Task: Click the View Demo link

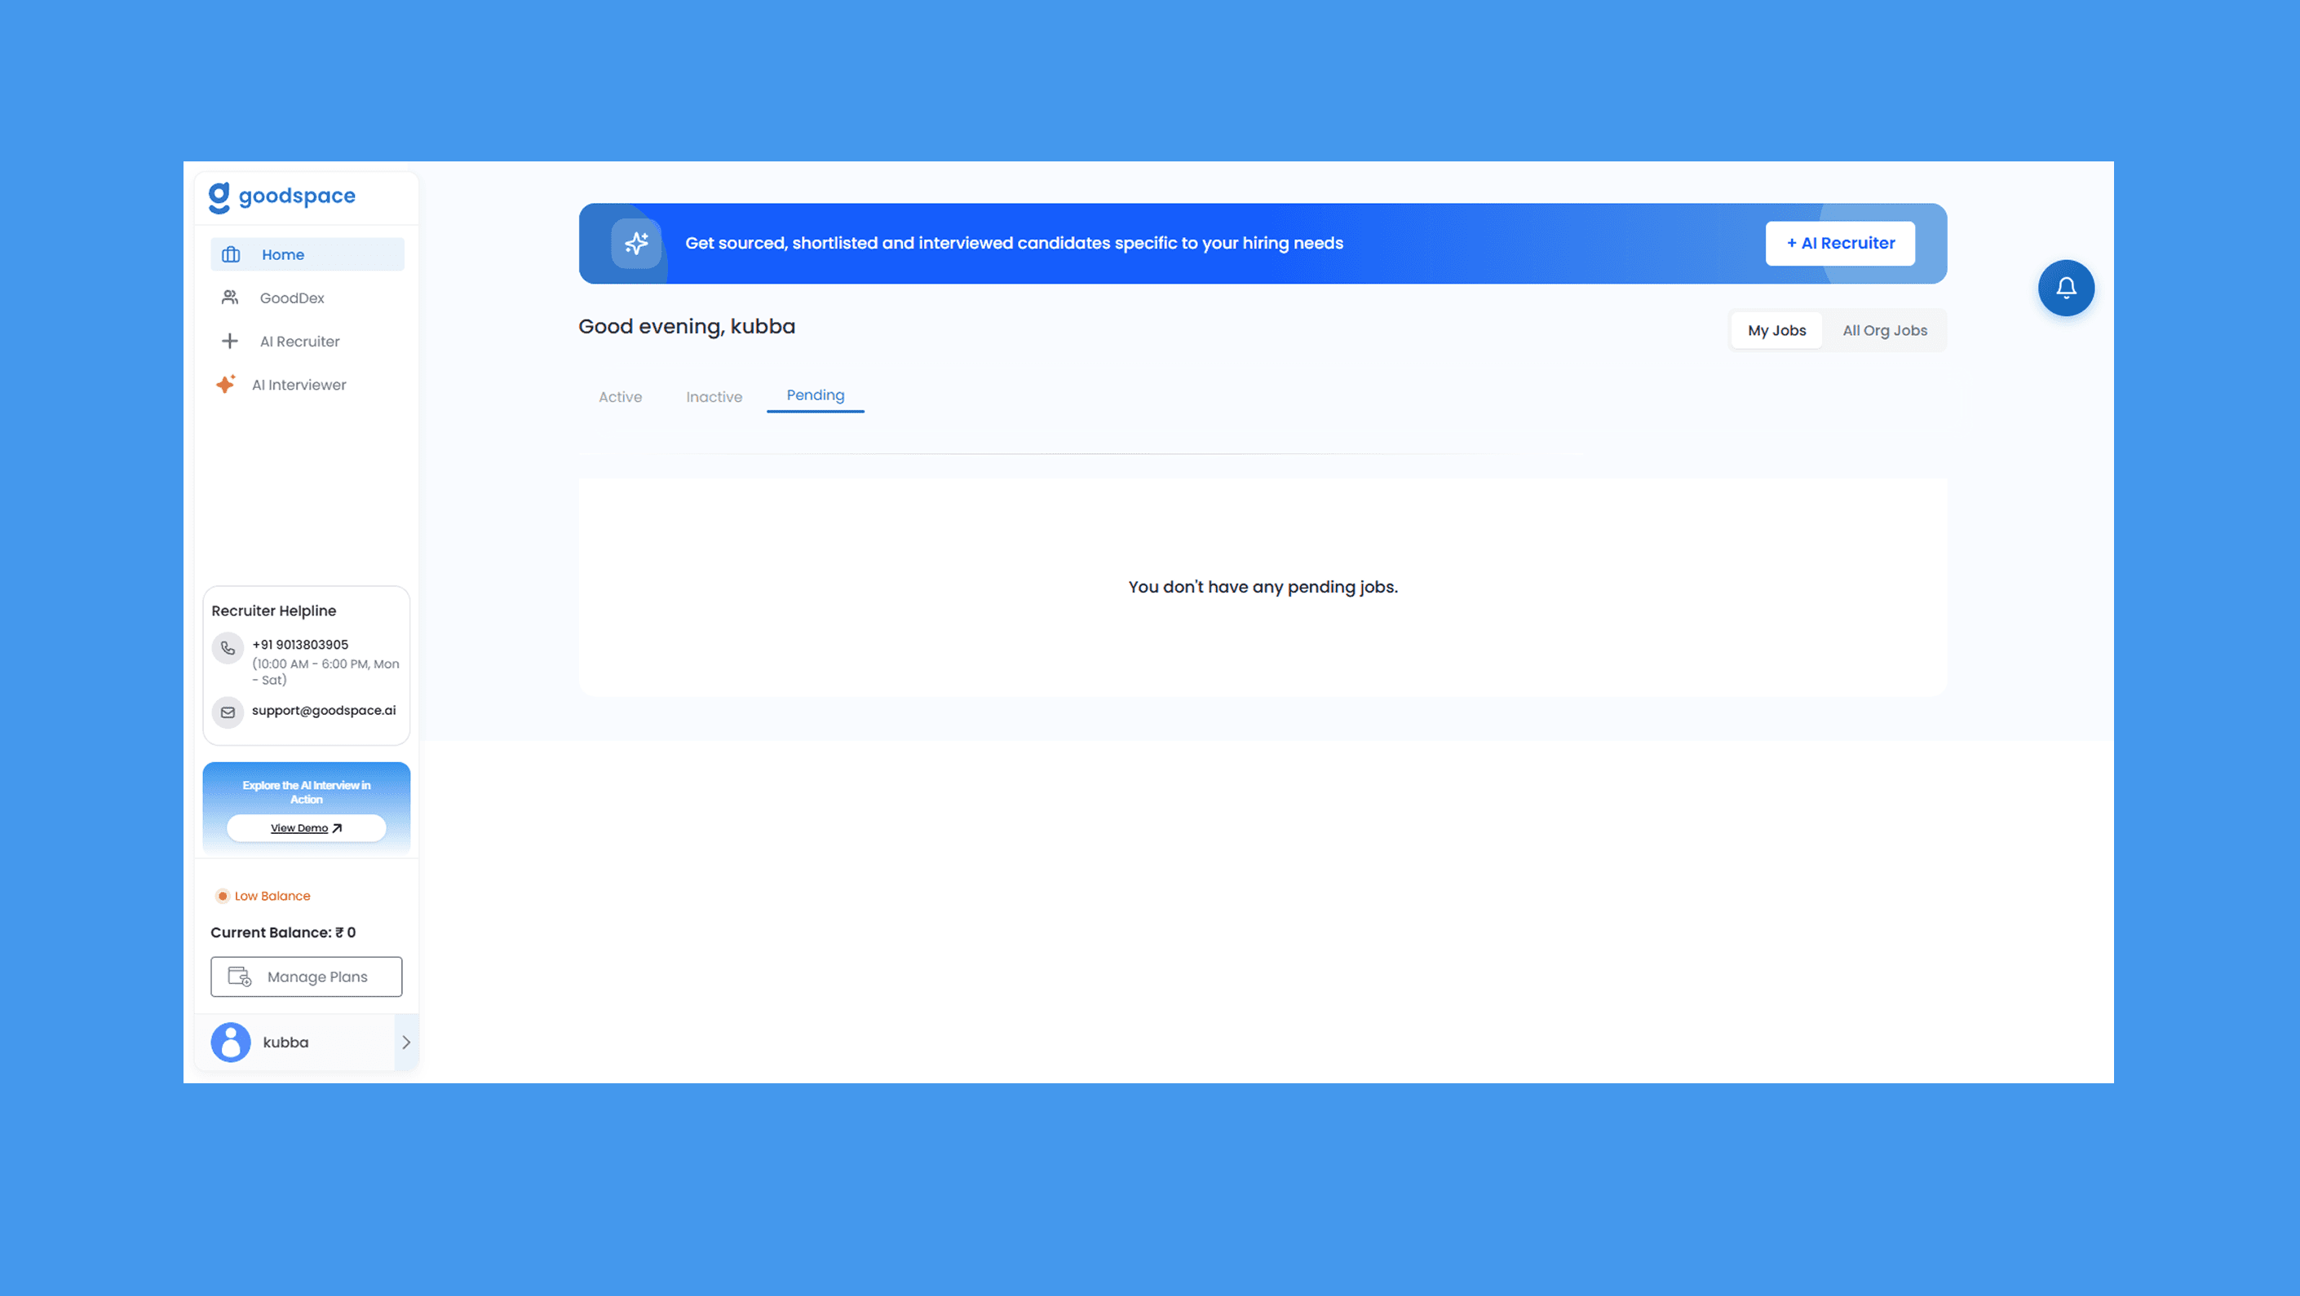Action: point(306,828)
